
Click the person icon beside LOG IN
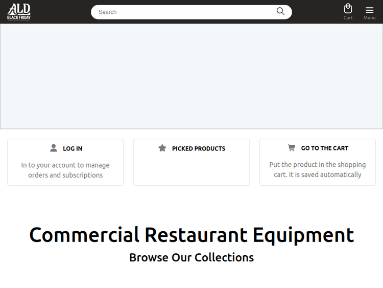[54, 148]
